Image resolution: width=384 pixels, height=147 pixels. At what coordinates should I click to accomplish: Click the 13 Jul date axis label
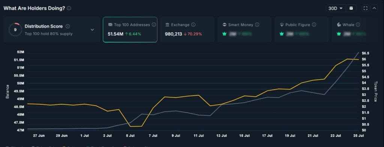coord(222,135)
